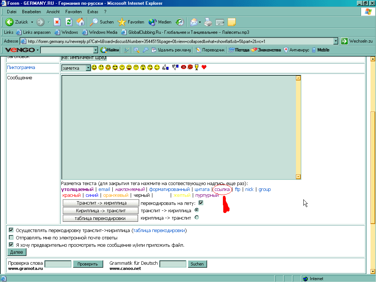
Task: Open the заметка pictogram dropdown
Action: point(88,68)
